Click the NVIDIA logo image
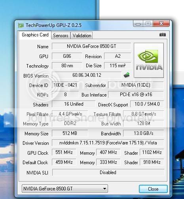The width and height of the screenshot is (184, 199). [x=149, y=60]
